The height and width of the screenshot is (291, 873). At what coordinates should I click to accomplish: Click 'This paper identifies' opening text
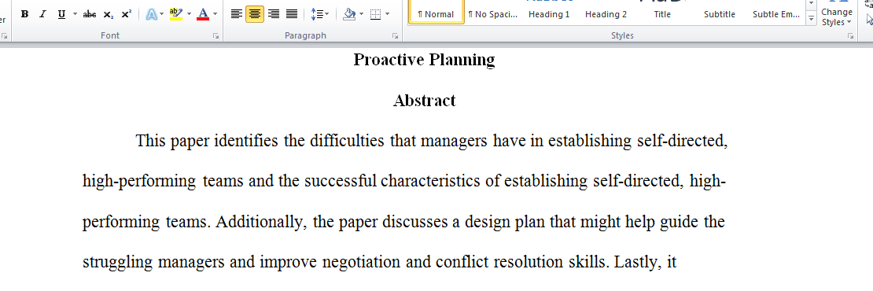pyautogui.click(x=207, y=142)
